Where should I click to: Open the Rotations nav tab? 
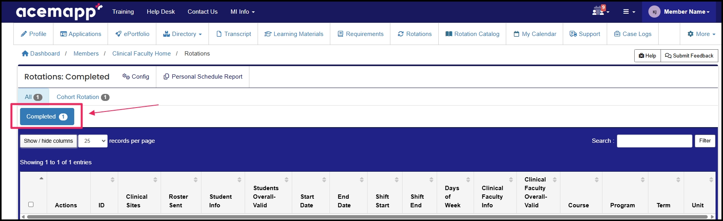[414, 34]
